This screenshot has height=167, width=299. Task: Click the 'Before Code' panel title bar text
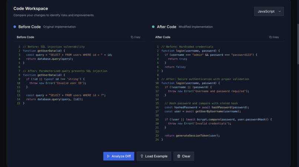[25, 37]
